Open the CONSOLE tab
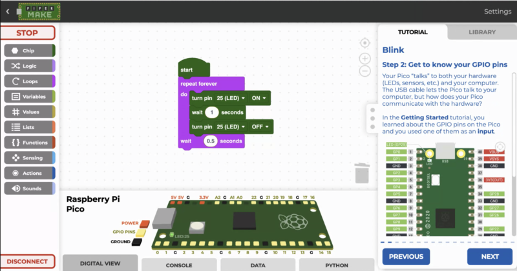The width and height of the screenshot is (517, 271). [178, 265]
